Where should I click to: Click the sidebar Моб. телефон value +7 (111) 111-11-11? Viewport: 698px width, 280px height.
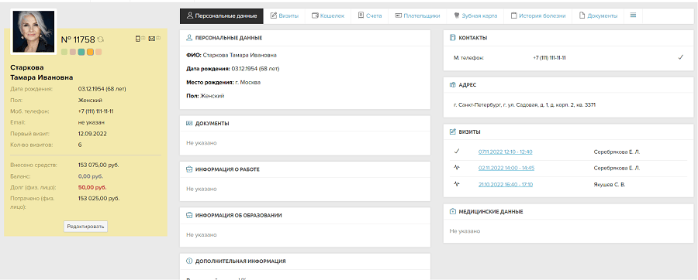click(95, 111)
